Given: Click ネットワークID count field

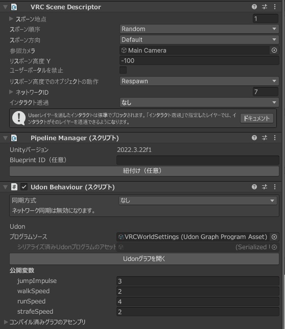Looking at the screenshot, I should click(266, 92).
